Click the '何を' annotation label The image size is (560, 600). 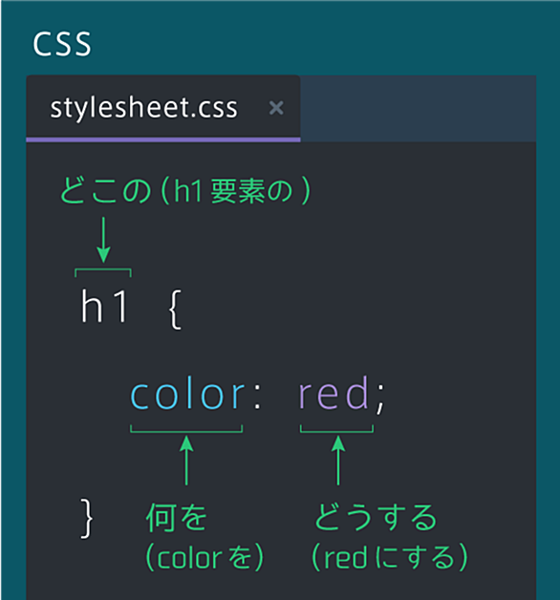pos(177,517)
